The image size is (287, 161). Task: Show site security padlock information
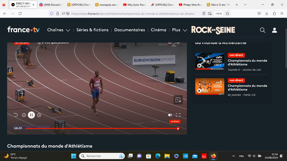coord(58,13)
